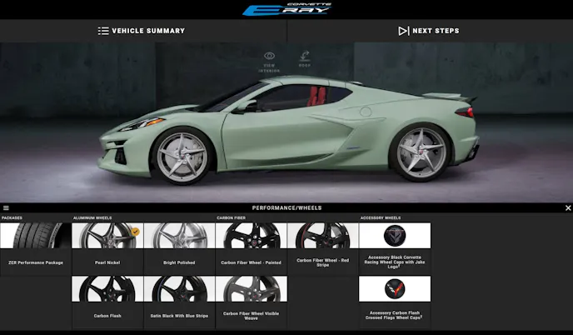Add Black Corvette Racing Jake Logo wheel caps
Screen dimensions: 573x335
tap(395, 236)
